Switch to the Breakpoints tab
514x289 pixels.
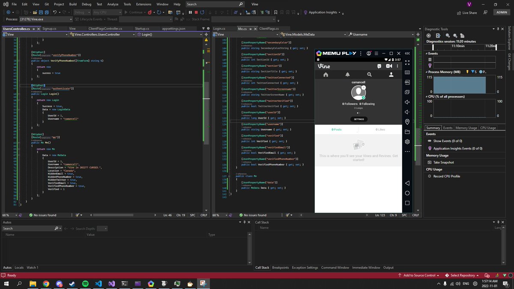[x=281, y=268]
